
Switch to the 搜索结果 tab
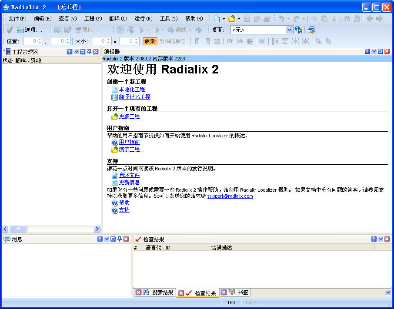[163, 292]
